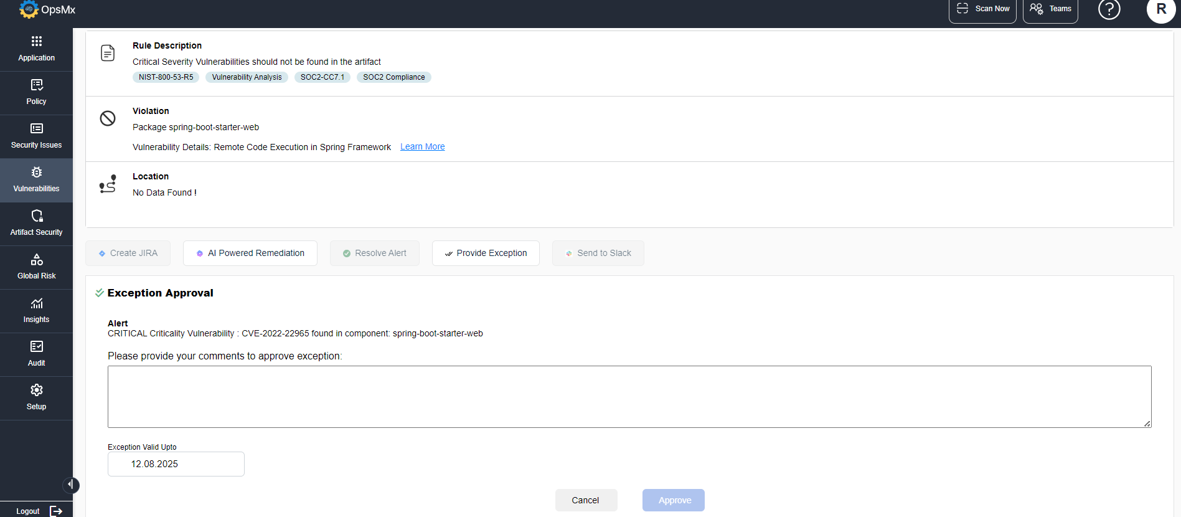Select the Vulnerabilities bug icon
Image resolution: width=1181 pixels, height=517 pixels.
point(37,173)
